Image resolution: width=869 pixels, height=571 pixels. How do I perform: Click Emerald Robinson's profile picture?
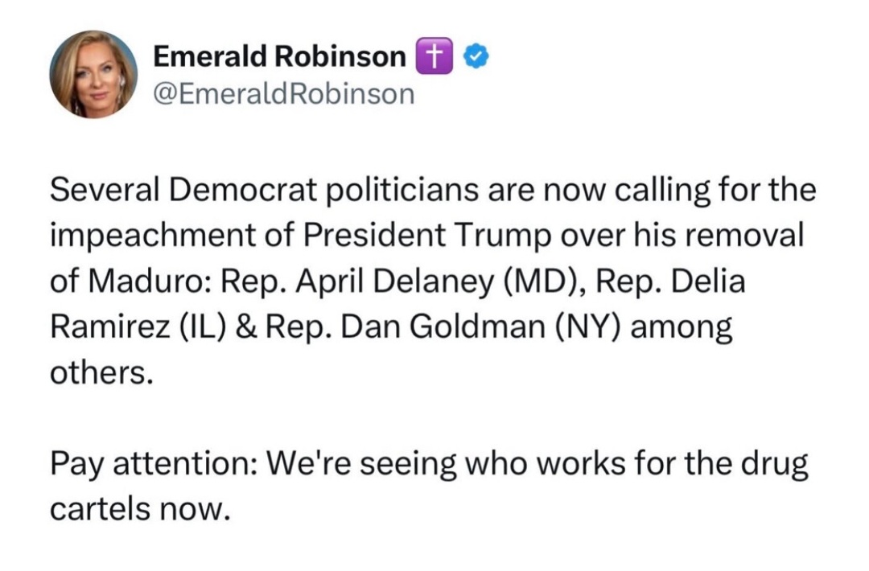pyautogui.click(x=93, y=75)
